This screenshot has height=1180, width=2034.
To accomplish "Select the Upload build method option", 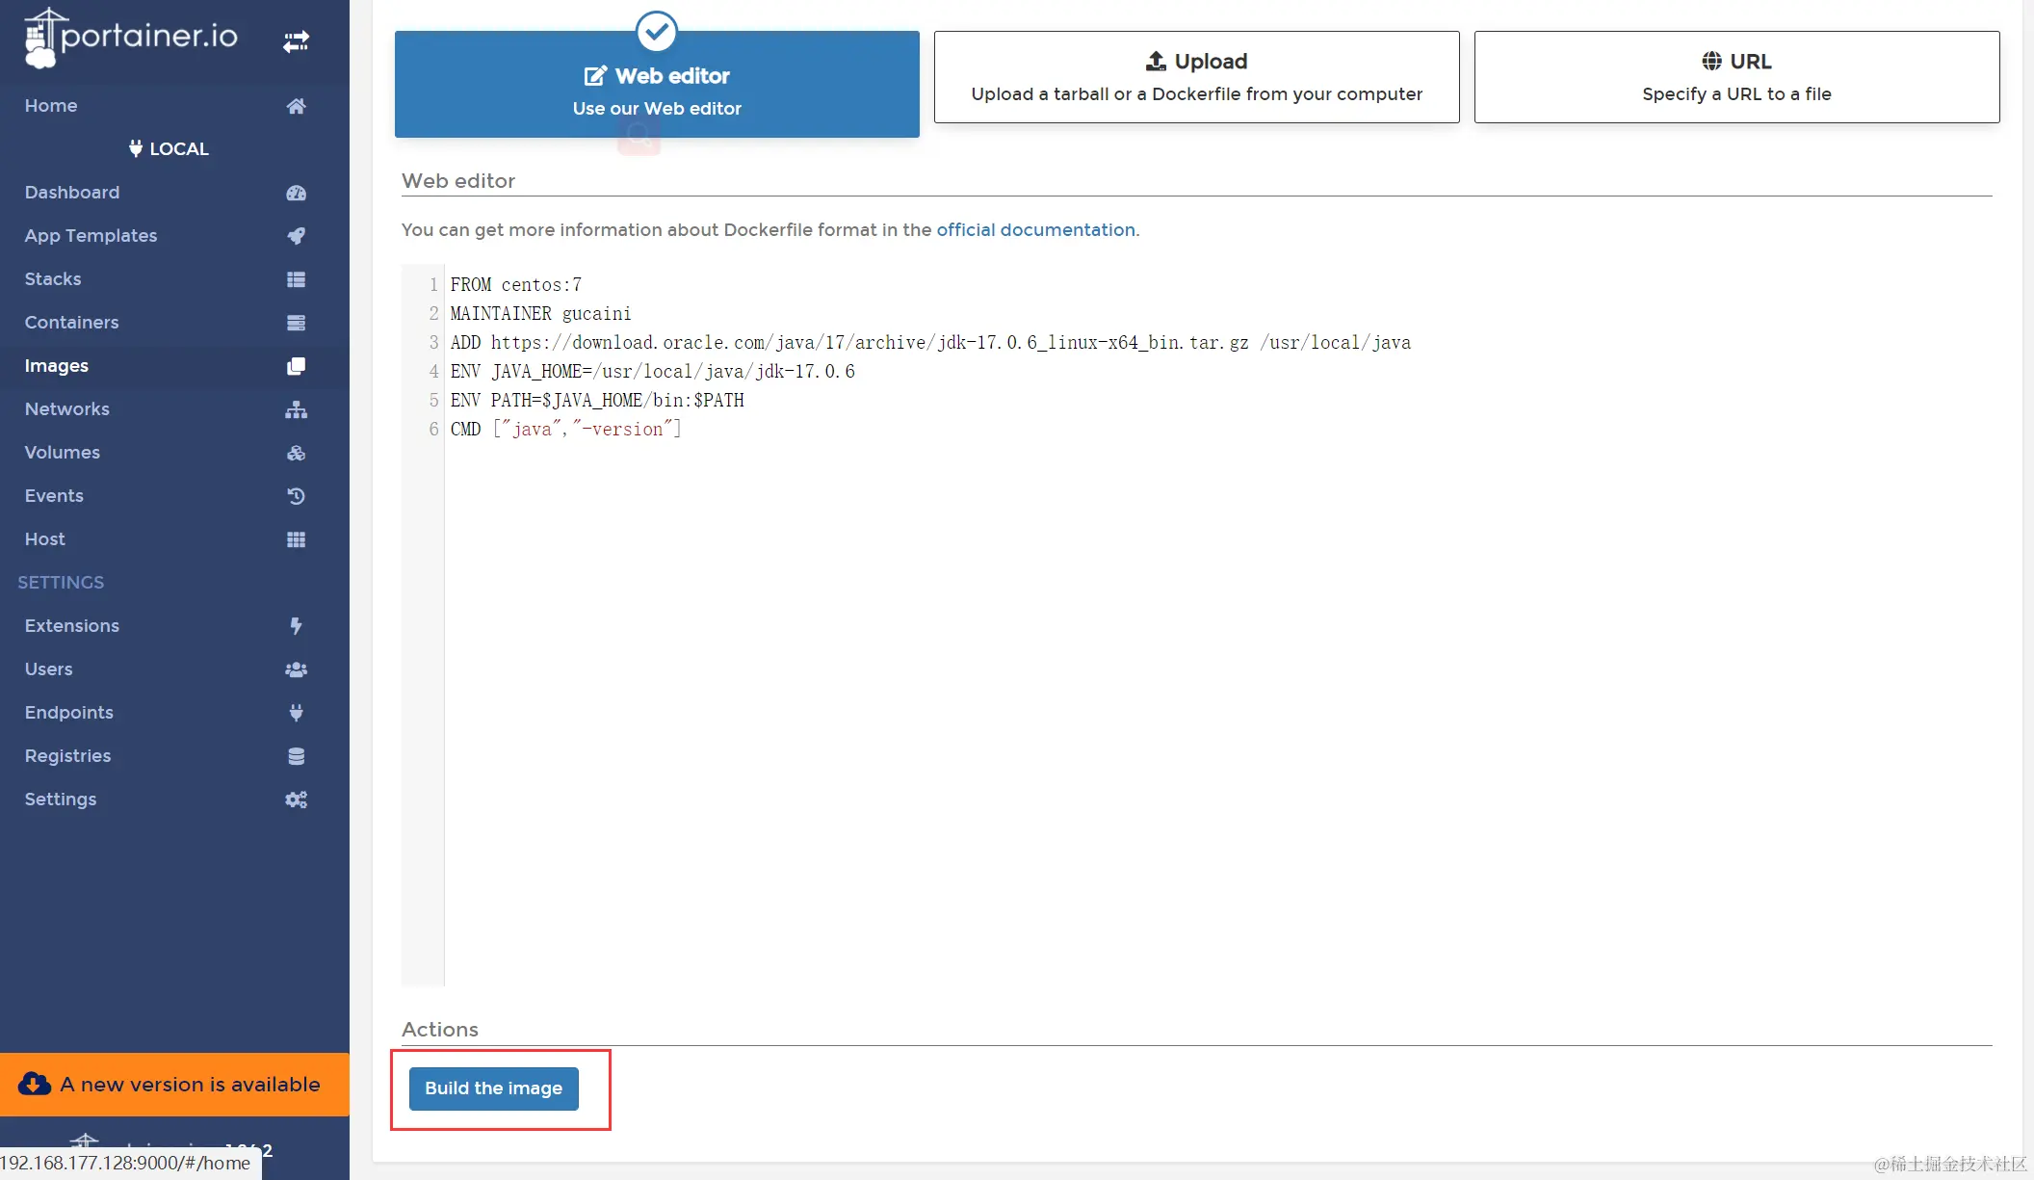I will pyautogui.click(x=1196, y=77).
